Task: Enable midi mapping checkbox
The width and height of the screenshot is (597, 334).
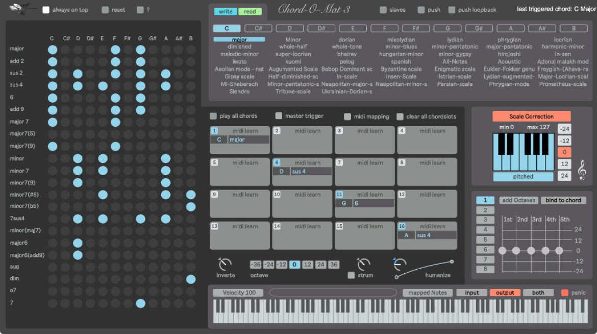Action: [x=347, y=116]
